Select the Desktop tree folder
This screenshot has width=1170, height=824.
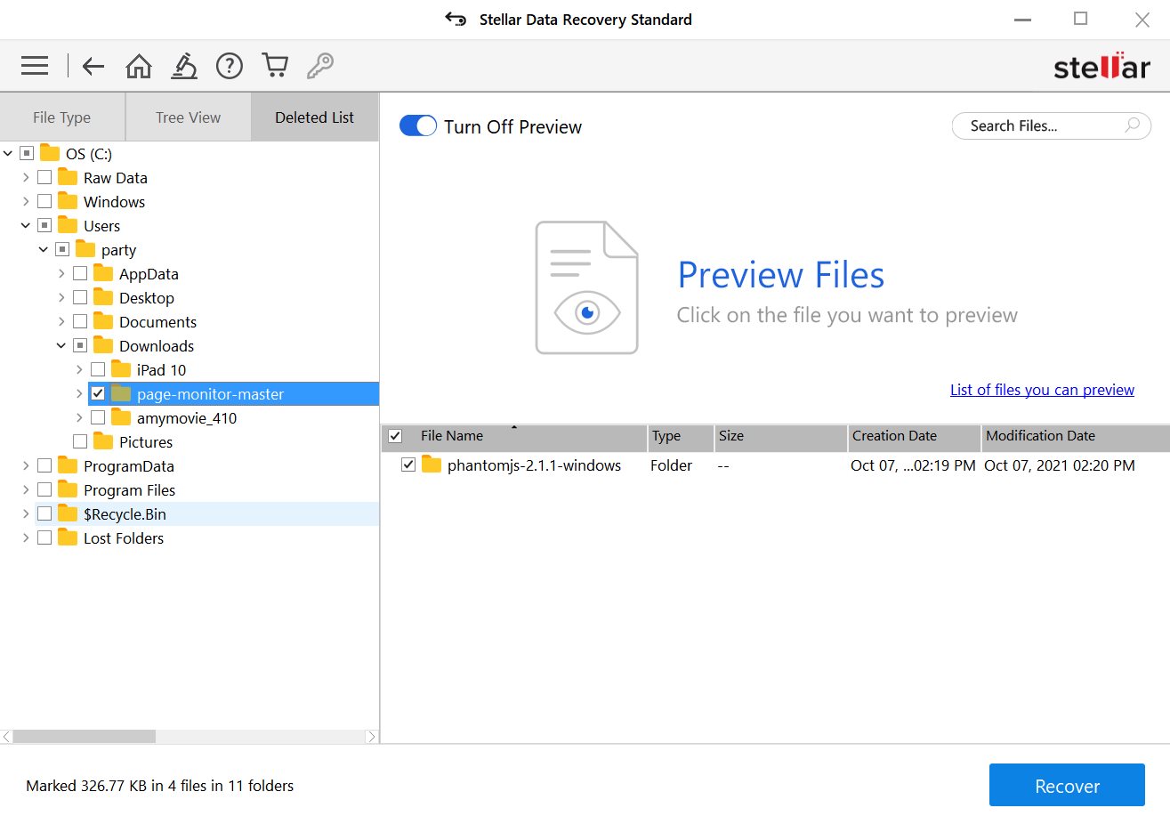pyautogui.click(x=147, y=297)
